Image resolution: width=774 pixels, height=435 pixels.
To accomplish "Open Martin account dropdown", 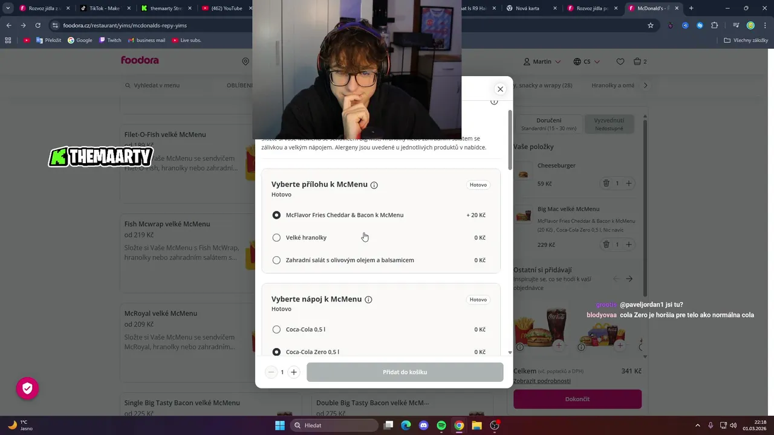I will [542, 62].
